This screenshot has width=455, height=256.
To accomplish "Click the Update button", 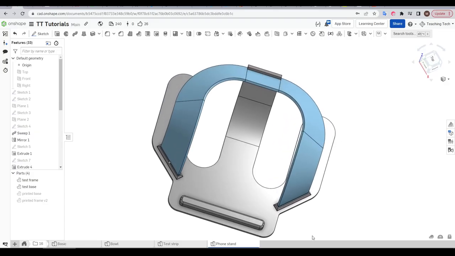I will pos(440,14).
